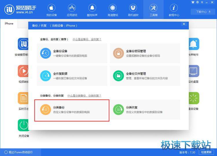Click 自定义恢复备份中的数据到设备 description

coord(144,112)
